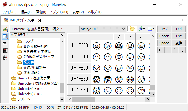The width and height of the screenshot is (188, 111).
Task: Click the open folder category icon
Action: (x=132, y=29)
